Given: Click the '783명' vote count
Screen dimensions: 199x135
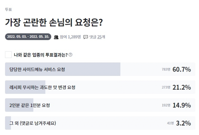Looking at the screenshot, I should coord(166,70).
